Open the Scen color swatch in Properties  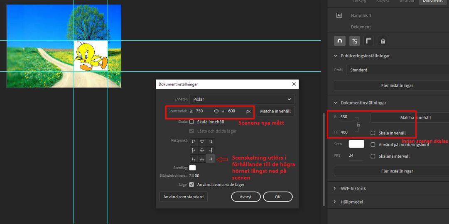point(356,144)
